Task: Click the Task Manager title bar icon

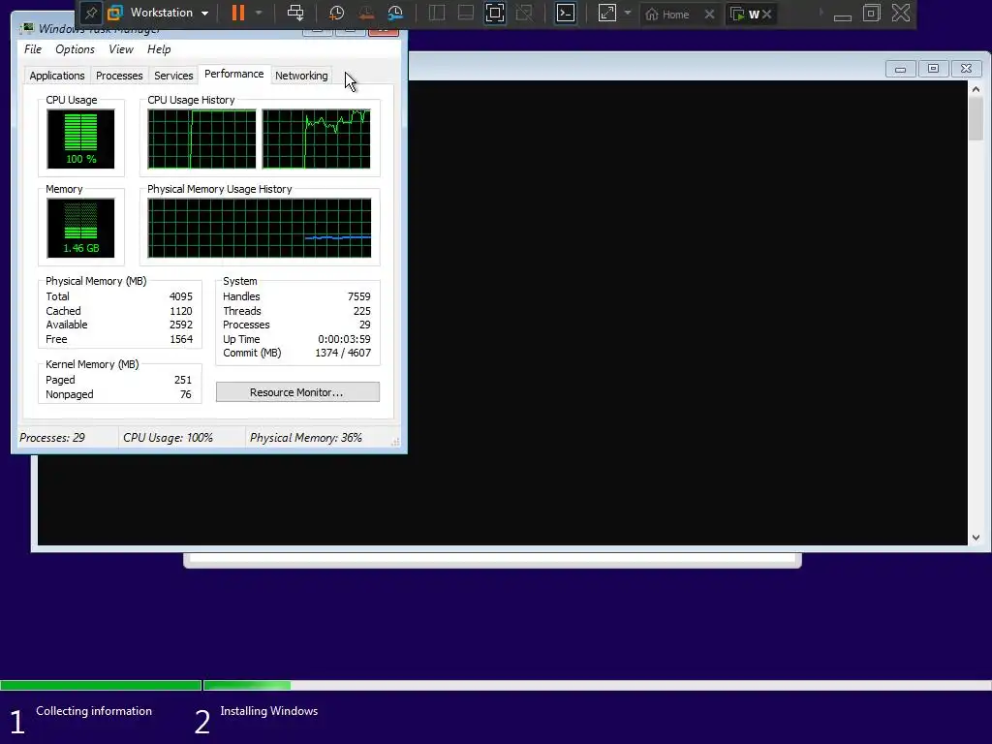Action: pyautogui.click(x=27, y=28)
